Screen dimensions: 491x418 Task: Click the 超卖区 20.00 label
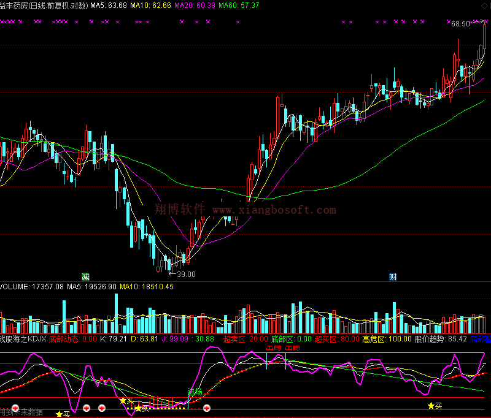pyautogui.click(x=245, y=338)
